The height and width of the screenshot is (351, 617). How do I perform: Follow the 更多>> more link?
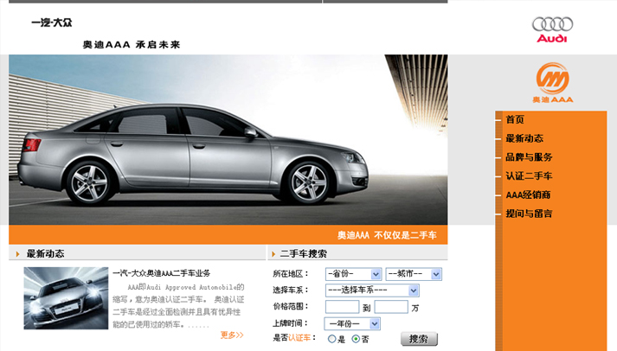(232, 335)
